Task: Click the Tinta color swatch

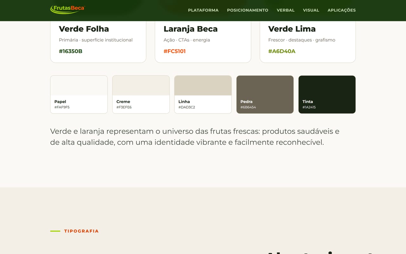Action: [327, 95]
